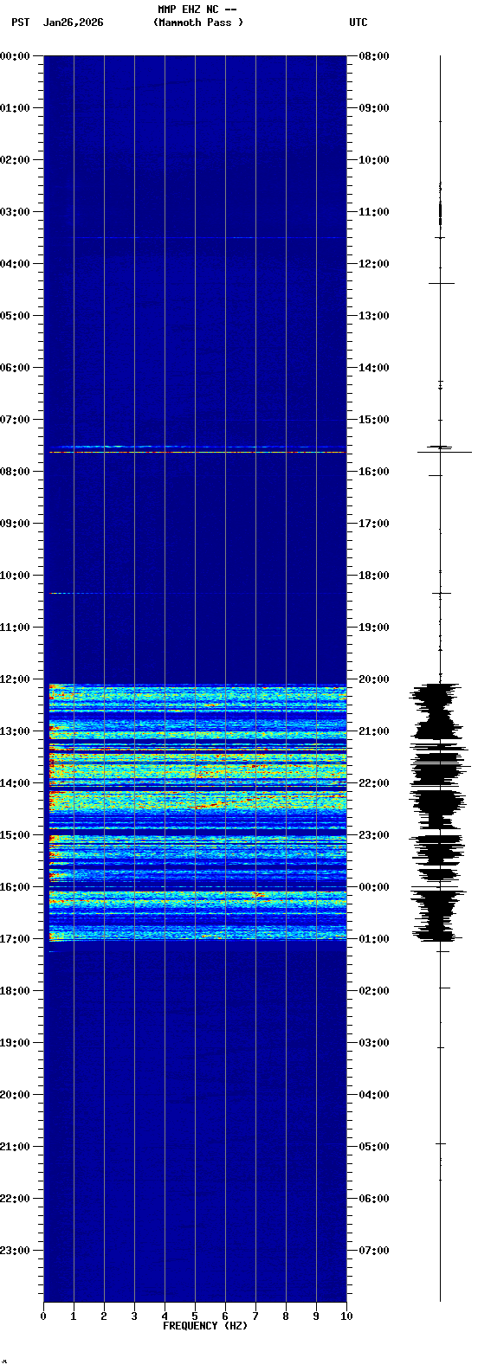Click the 05:00 label on UTC axis

click(x=374, y=1147)
